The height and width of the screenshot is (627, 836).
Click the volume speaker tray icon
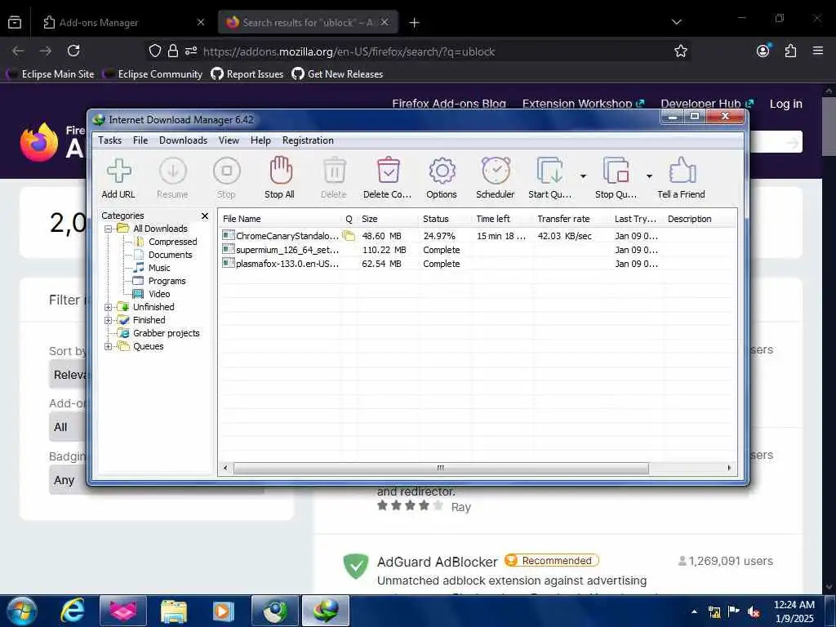tap(754, 612)
